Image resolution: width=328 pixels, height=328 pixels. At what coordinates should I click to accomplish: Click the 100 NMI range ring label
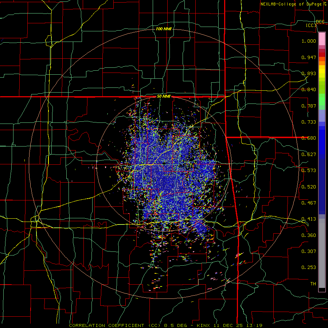[164, 29]
